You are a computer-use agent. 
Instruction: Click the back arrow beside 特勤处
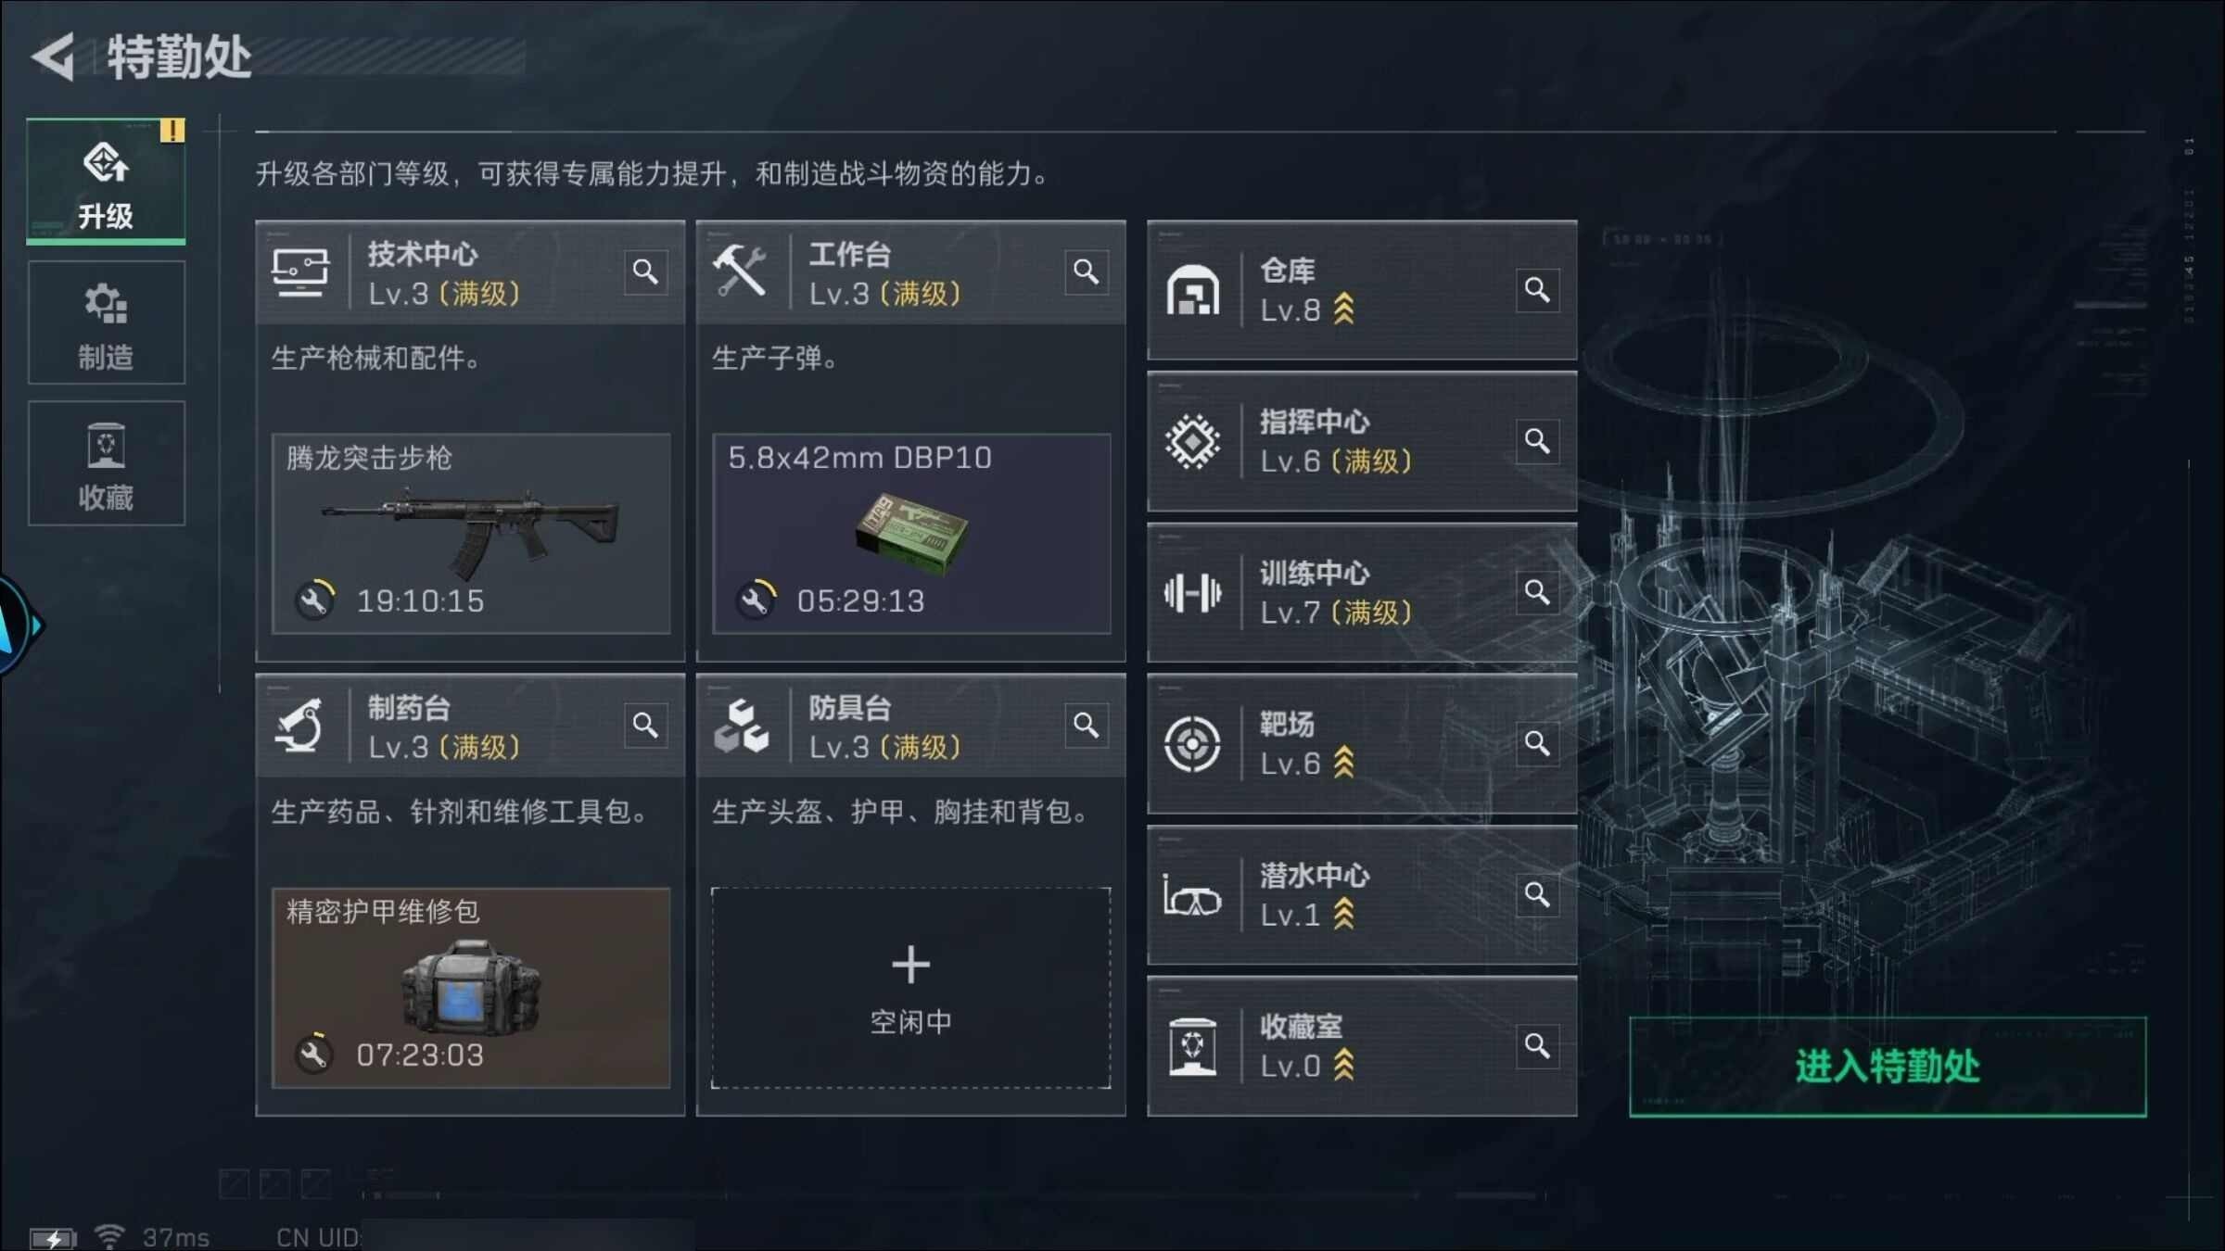point(54,57)
